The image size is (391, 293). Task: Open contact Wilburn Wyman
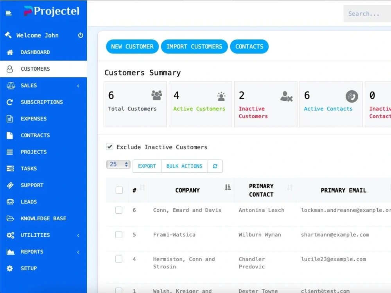pos(260,235)
